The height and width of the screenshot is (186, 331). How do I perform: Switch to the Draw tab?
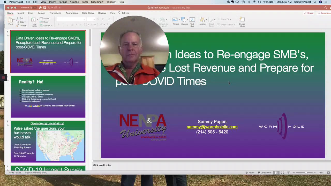coord(31,13)
